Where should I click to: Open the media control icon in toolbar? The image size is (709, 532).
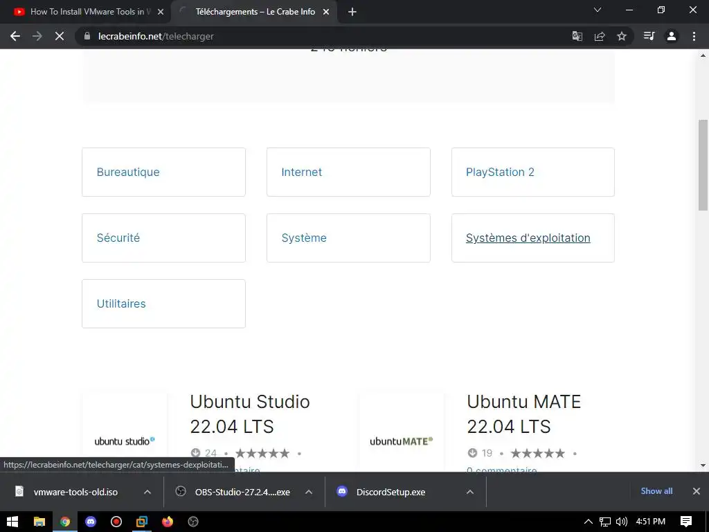pyautogui.click(x=649, y=36)
